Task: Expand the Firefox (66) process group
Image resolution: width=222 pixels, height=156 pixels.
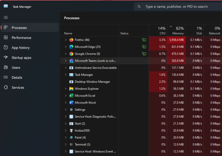Action: tap(65, 40)
